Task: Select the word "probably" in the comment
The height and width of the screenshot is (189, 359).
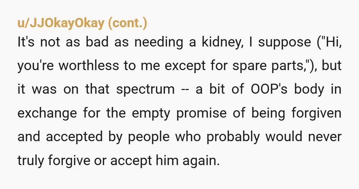Action: pos(233,137)
